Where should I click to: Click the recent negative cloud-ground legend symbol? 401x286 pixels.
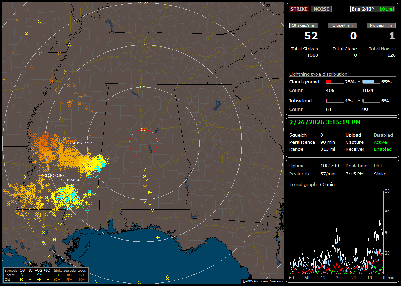coord(21,275)
